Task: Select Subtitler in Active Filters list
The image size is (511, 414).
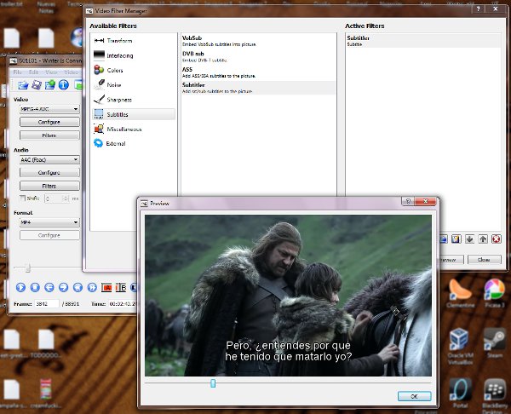Action: click(x=423, y=41)
